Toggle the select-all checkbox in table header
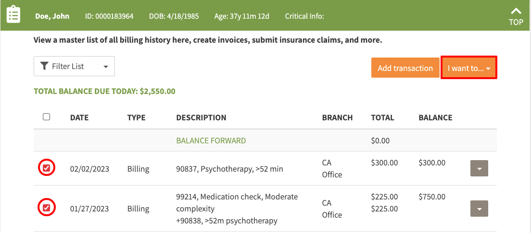The image size is (531, 233). (47, 117)
